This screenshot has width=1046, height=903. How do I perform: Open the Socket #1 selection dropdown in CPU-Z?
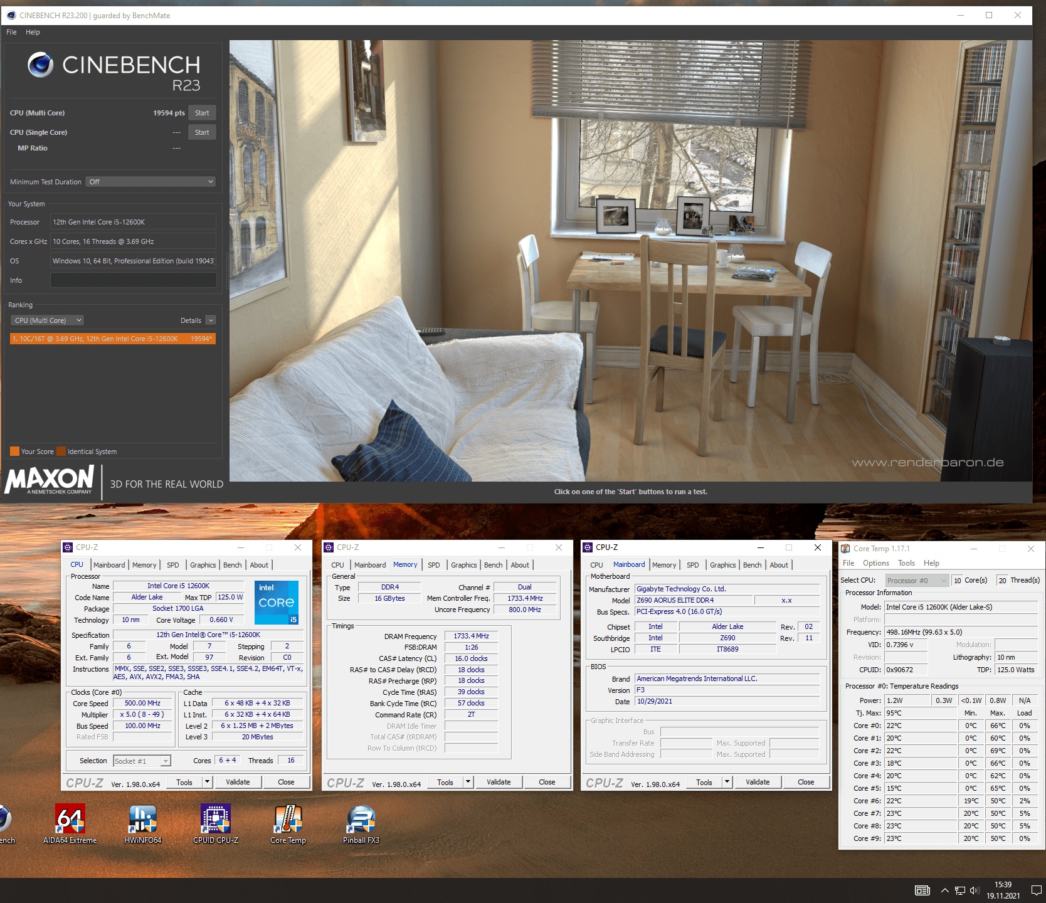point(142,761)
